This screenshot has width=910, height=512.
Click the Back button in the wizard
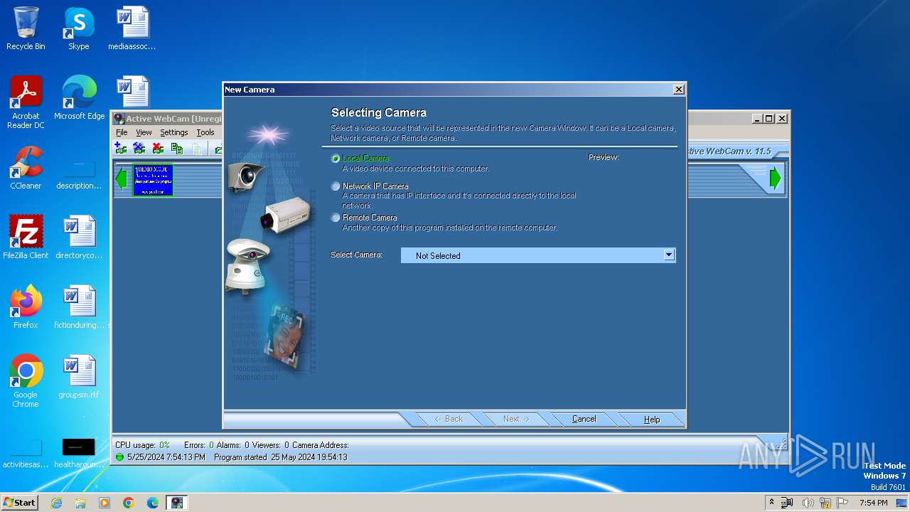[449, 419]
